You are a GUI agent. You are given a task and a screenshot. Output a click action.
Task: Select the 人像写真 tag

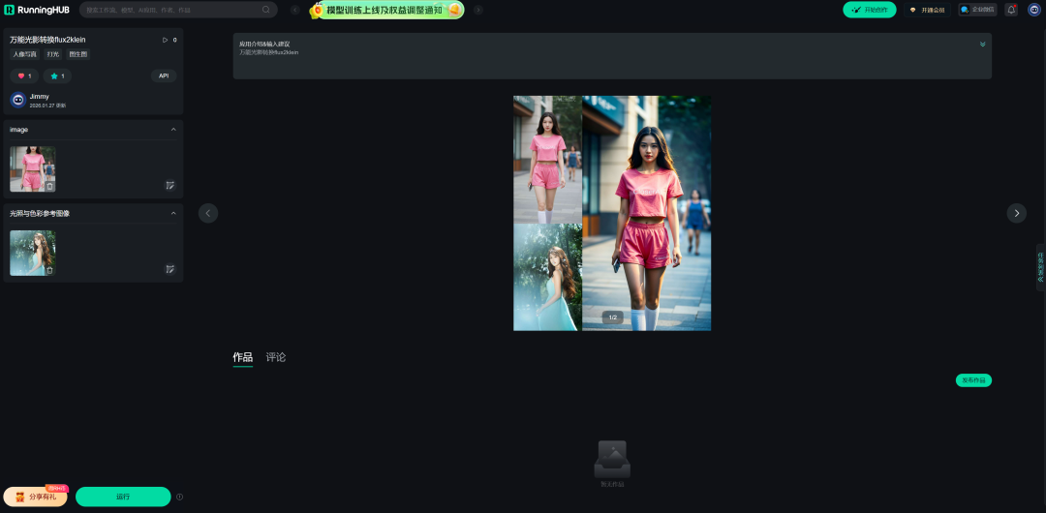click(24, 55)
